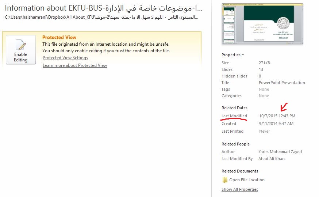Click the Related Dates heading
This screenshot has width=319, height=197.
pos(234,108)
